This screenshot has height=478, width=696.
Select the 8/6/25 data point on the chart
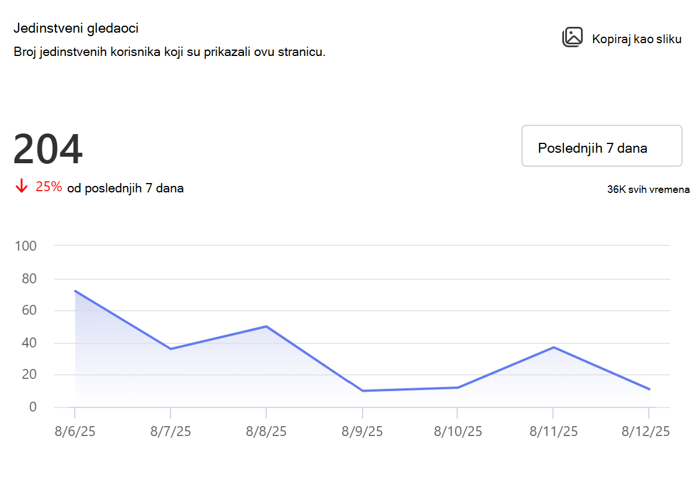coord(75,291)
